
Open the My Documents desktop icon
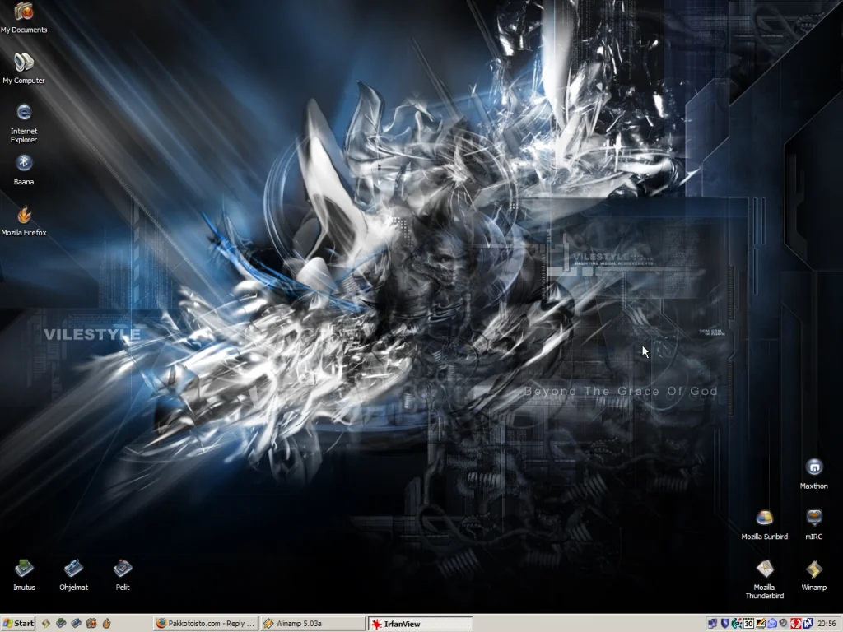click(24, 12)
